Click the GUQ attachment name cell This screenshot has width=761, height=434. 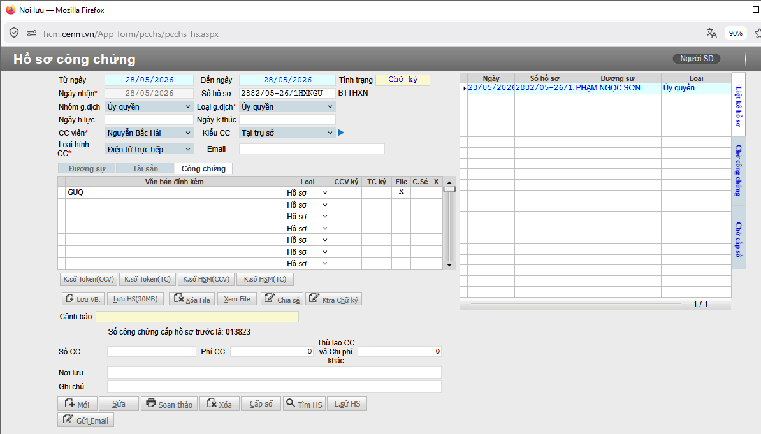click(x=175, y=192)
